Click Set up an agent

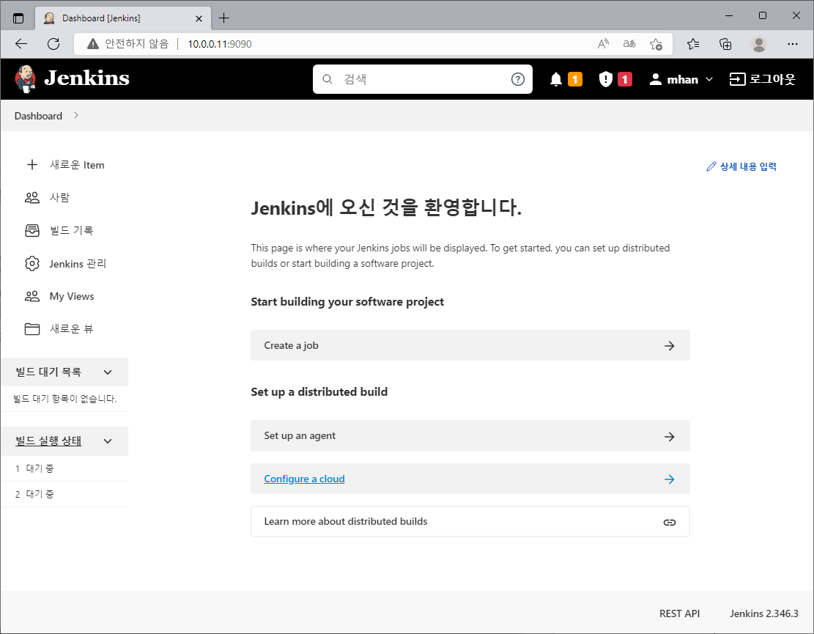tap(470, 435)
